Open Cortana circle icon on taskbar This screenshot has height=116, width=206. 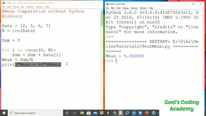(x=67, y=113)
